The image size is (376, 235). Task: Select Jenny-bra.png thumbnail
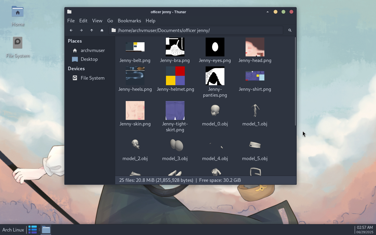(175, 47)
